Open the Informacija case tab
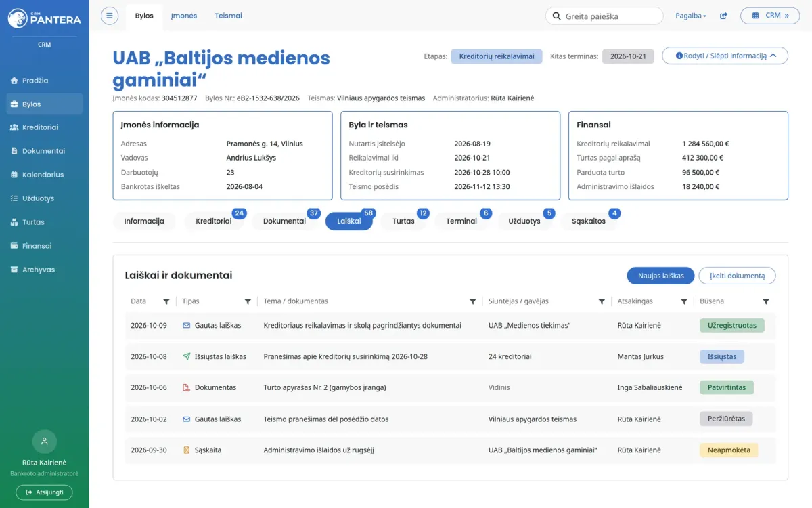This screenshot has height=508, width=812. (144, 221)
